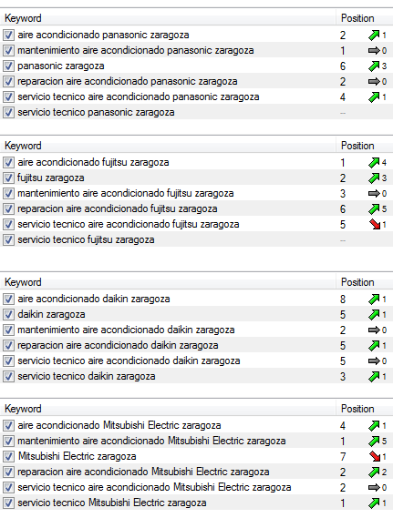This screenshot has width=393, height=518.
Task: Toggle checkbox for servicio tecnico Mitsubishi Electric zaragoza
Action: [x=8, y=503]
